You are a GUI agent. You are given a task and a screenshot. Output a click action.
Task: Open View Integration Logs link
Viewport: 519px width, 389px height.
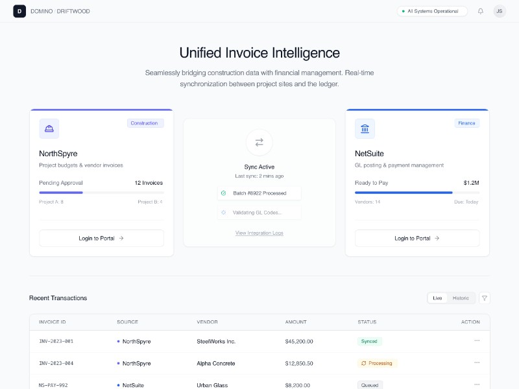(259, 233)
